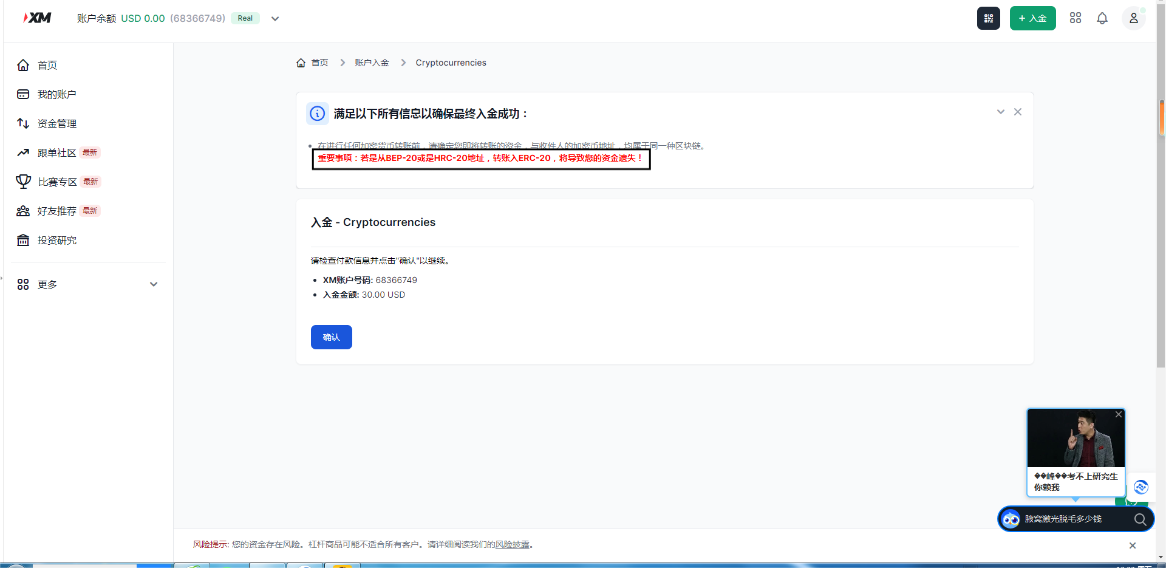Click the 跟单社区 trend icon
Image resolution: width=1166 pixels, height=568 pixels.
click(x=23, y=152)
